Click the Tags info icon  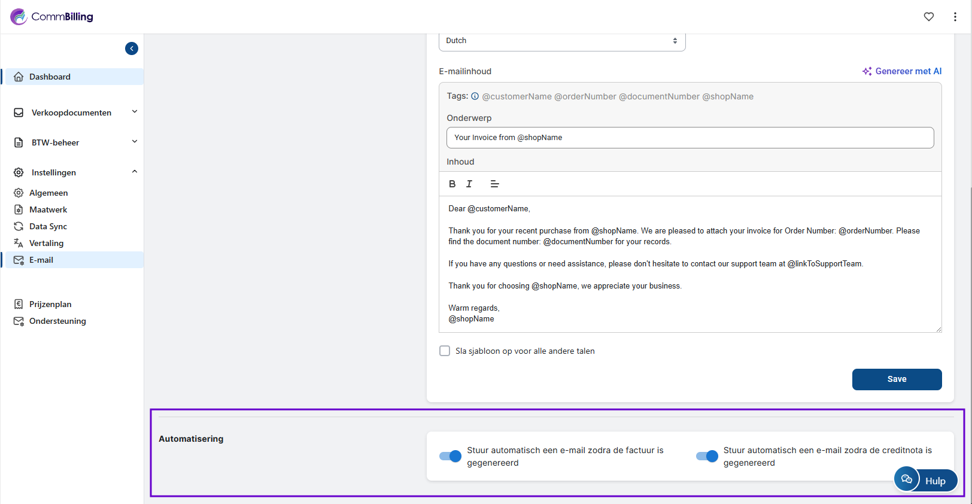pyautogui.click(x=475, y=96)
